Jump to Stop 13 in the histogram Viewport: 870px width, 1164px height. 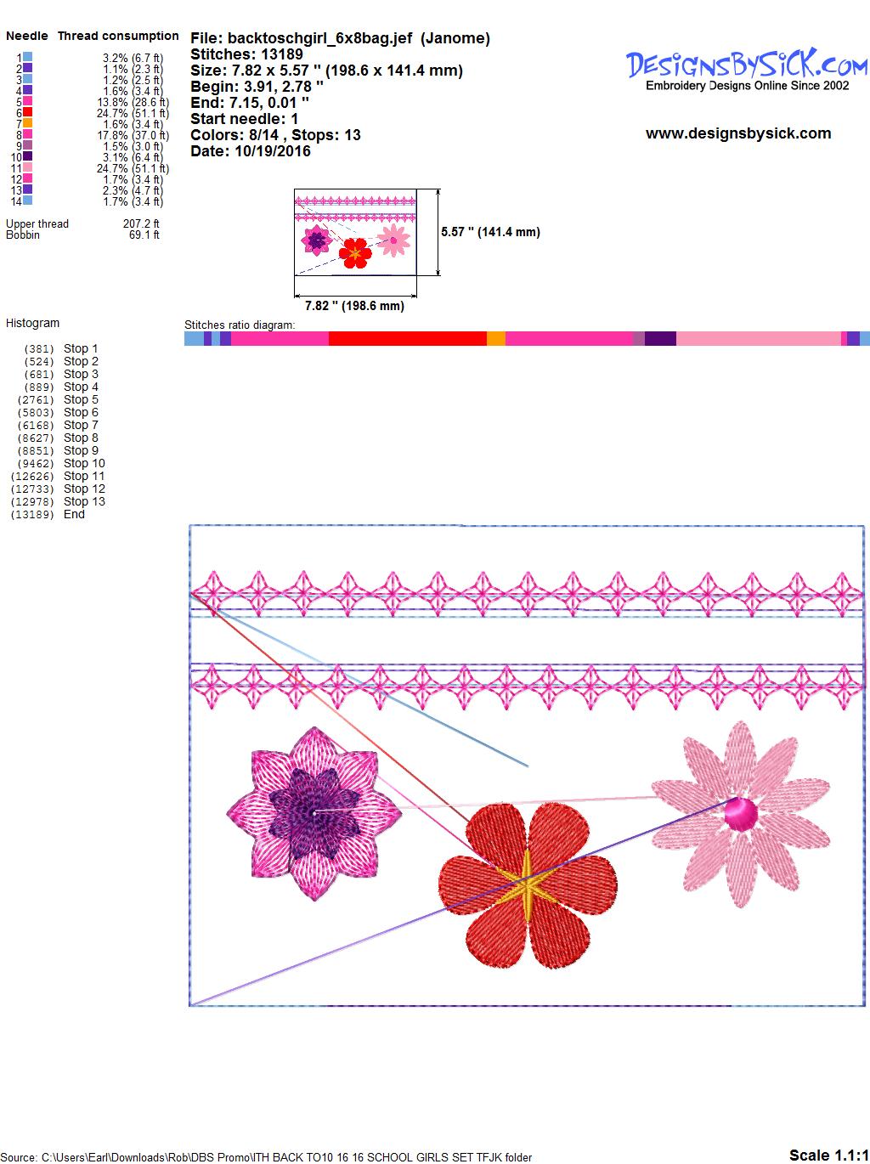pyautogui.click(x=84, y=501)
